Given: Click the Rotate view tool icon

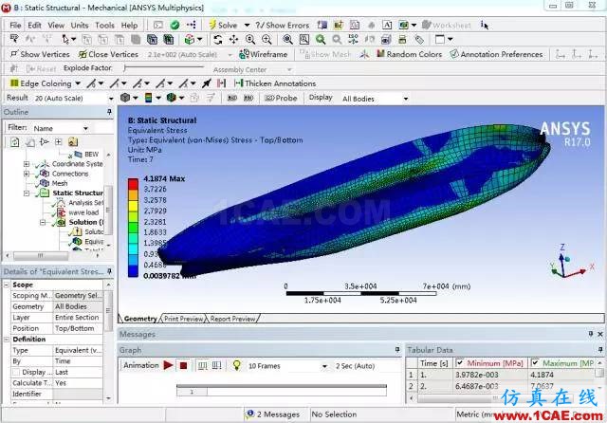Looking at the screenshot, I should 218,40.
